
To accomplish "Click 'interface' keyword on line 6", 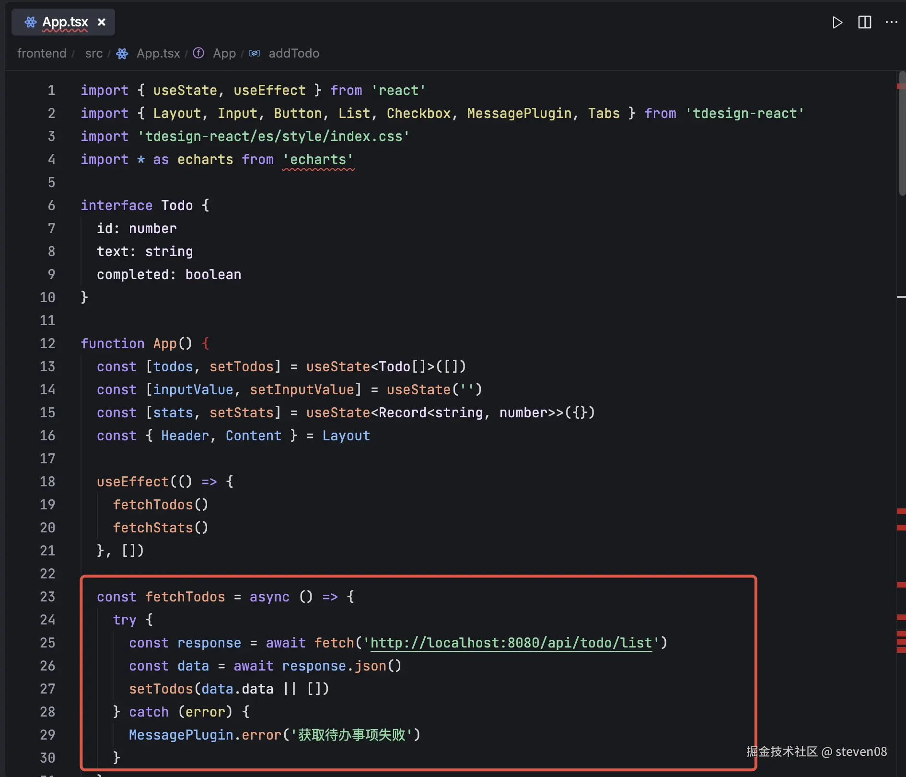I will [116, 205].
